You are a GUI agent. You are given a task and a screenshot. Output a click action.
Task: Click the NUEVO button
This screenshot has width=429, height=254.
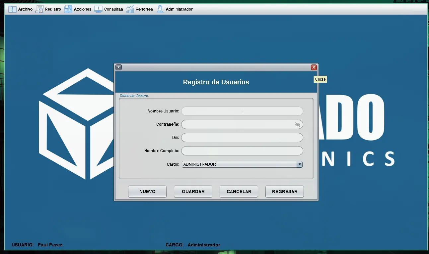[147, 191]
